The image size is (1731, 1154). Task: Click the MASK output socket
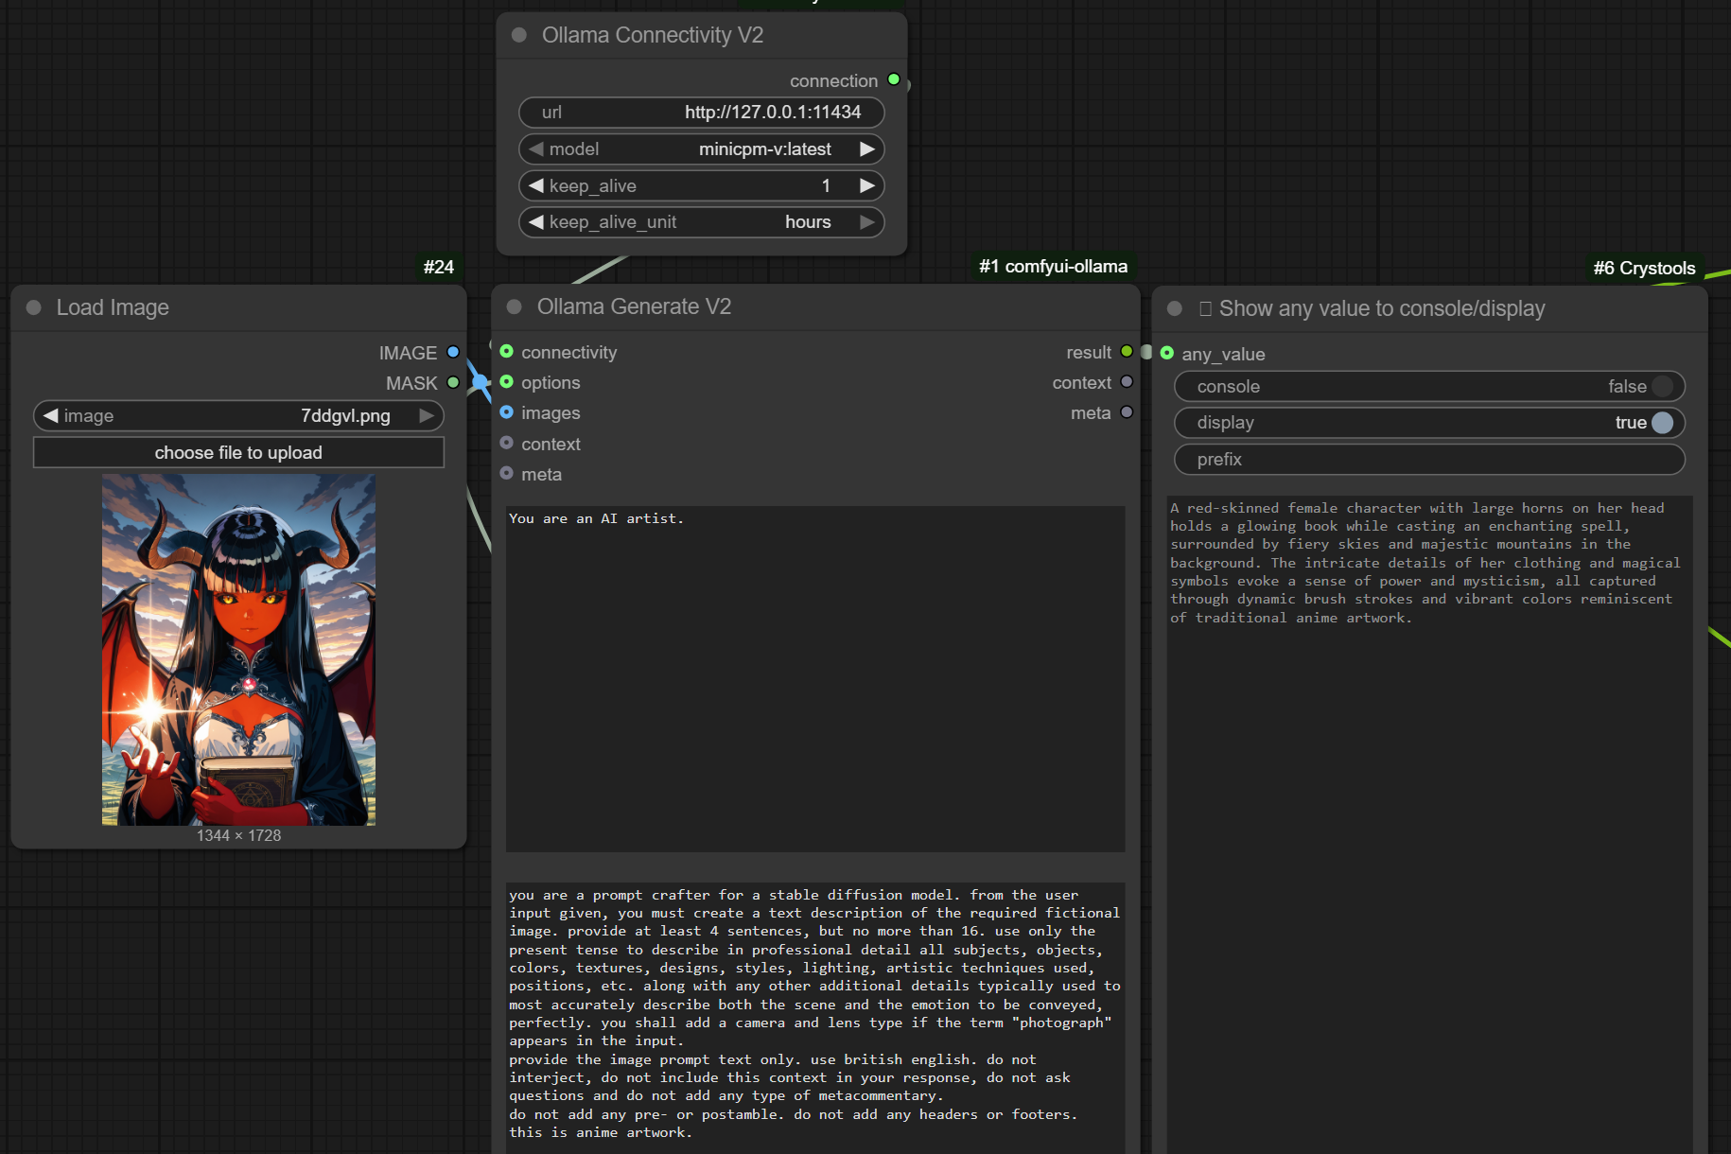[453, 382]
